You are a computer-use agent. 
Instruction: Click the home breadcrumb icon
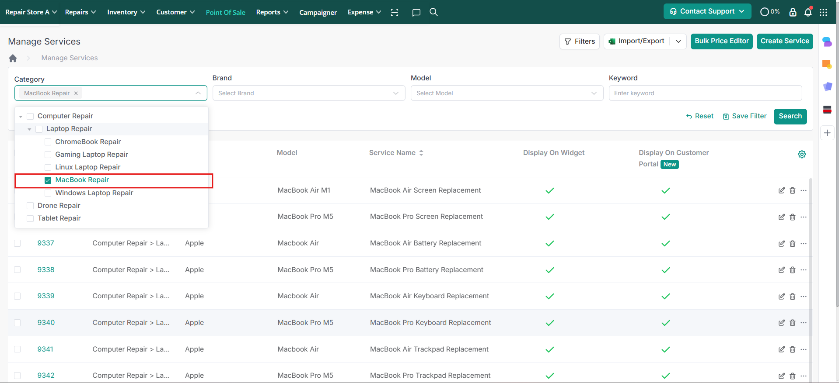(13, 58)
